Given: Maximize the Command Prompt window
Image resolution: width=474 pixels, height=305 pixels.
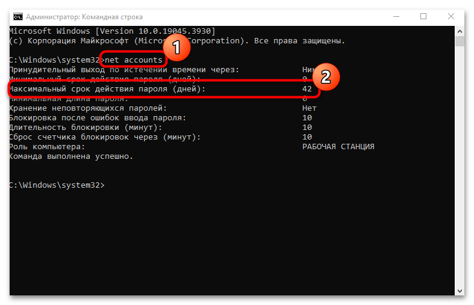Looking at the screenshot, I should [x=423, y=16].
